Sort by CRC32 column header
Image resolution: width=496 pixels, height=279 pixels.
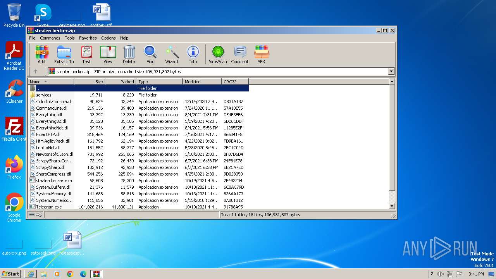point(235,81)
